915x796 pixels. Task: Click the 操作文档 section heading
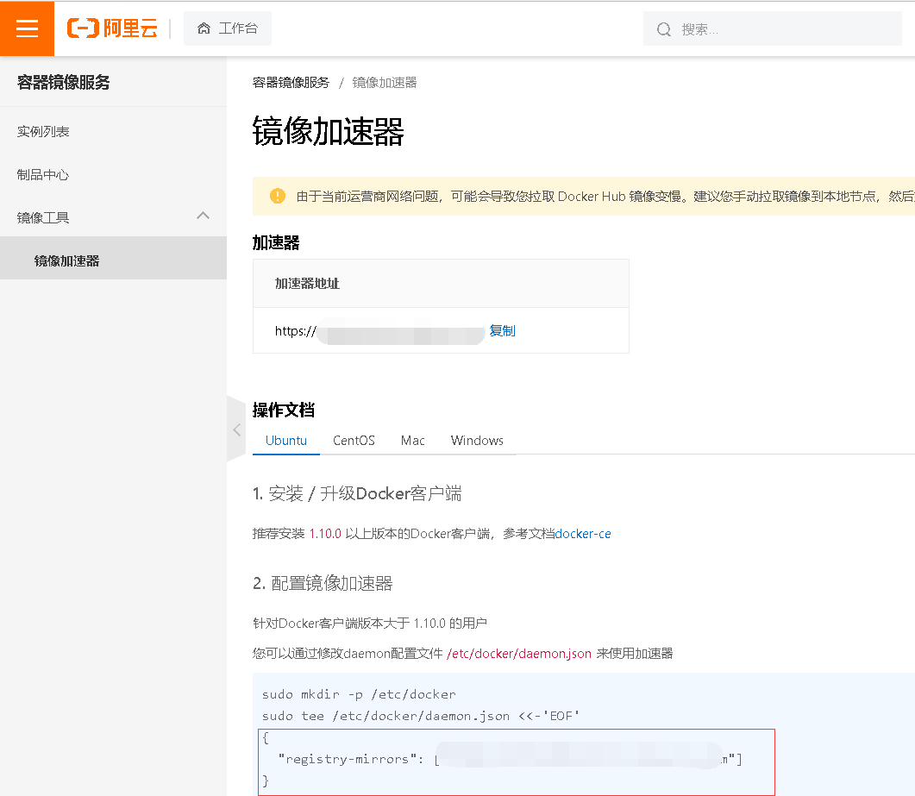284,411
